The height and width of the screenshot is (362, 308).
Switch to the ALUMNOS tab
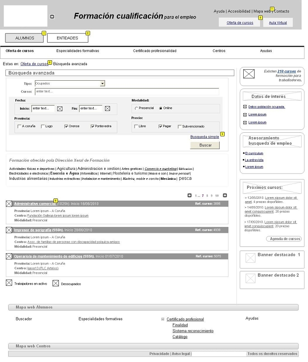[x=24, y=38]
